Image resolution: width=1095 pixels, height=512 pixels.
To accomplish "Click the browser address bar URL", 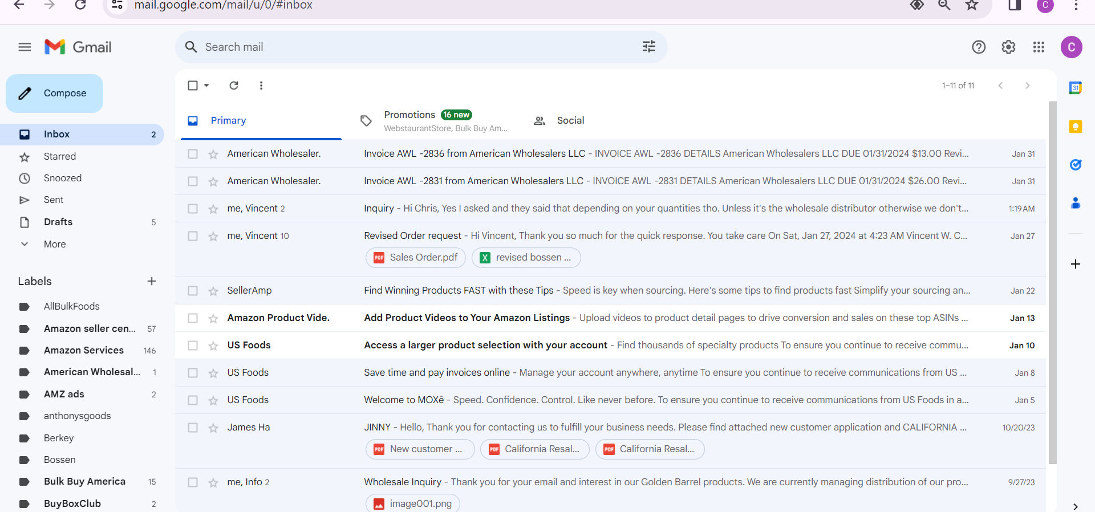I will pos(224,5).
